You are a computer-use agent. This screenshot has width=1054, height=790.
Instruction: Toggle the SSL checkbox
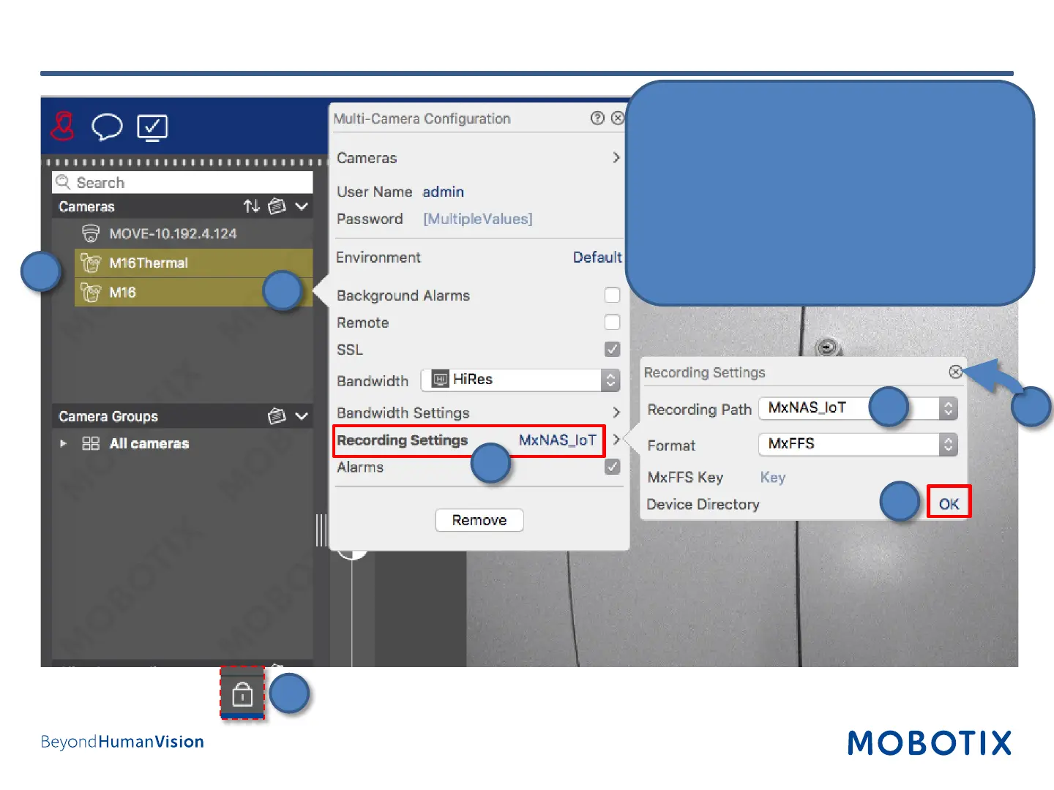[x=613, y=349]
